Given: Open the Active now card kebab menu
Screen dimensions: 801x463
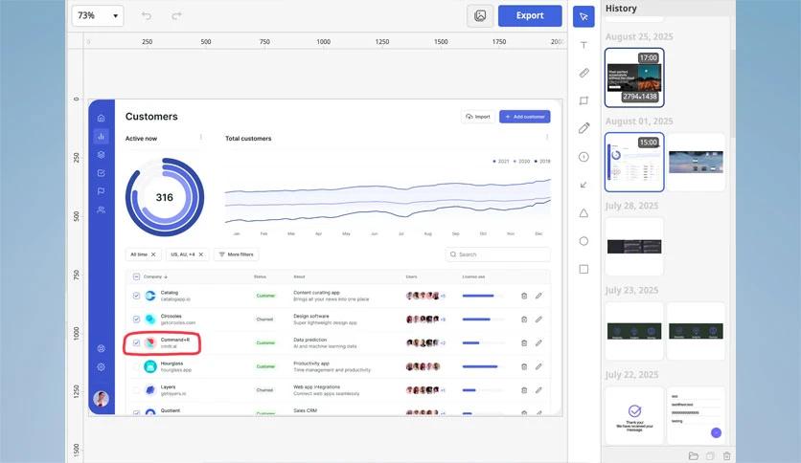Looking at the screenshot, I should [x=201, y=137].
